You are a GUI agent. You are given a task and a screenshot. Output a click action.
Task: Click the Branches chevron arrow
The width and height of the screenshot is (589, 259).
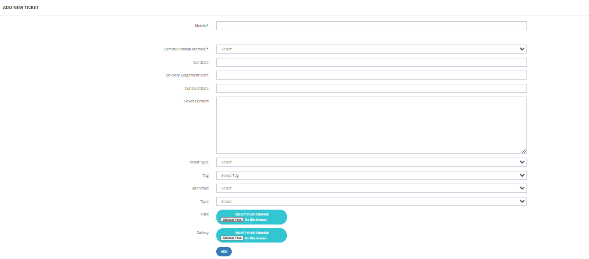[522, 188]
